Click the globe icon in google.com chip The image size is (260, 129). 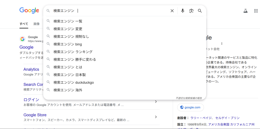(x=182, y=107)
